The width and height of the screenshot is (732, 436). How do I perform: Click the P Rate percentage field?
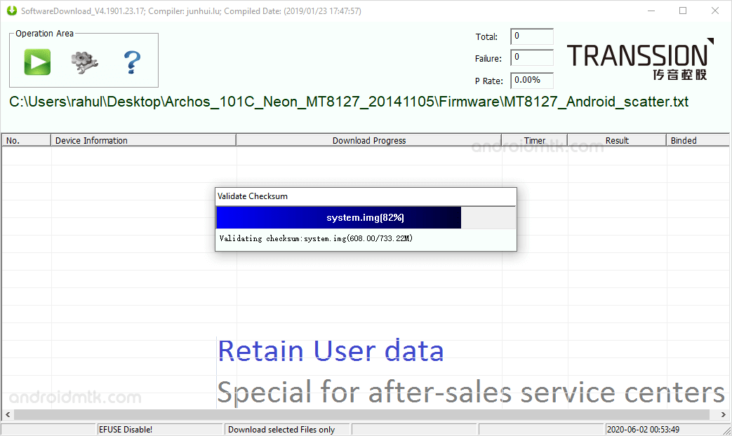531,80
